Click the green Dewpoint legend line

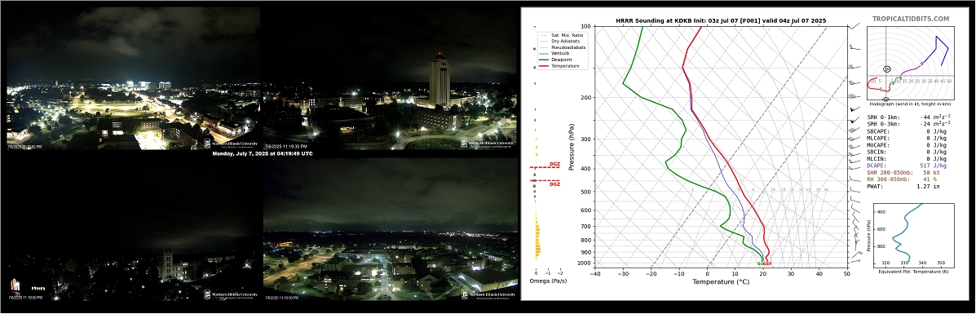click(543, 60)
